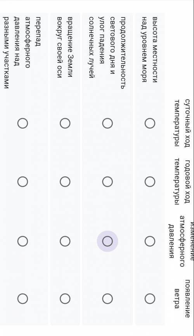
Task: Choose 'годовой ход температуры' for 'перепад атмосферного давления' row
Action: [x=23, y=182]
